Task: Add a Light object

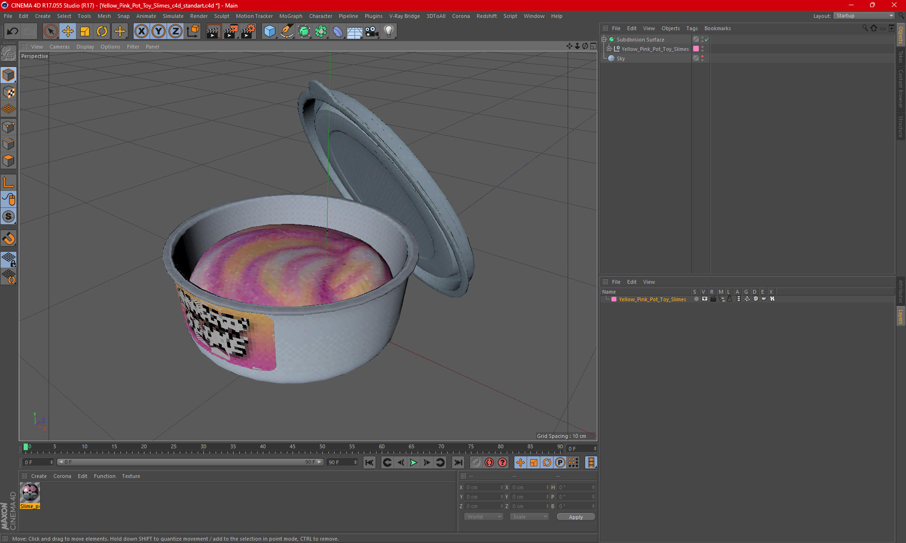Action: [389, 32]
